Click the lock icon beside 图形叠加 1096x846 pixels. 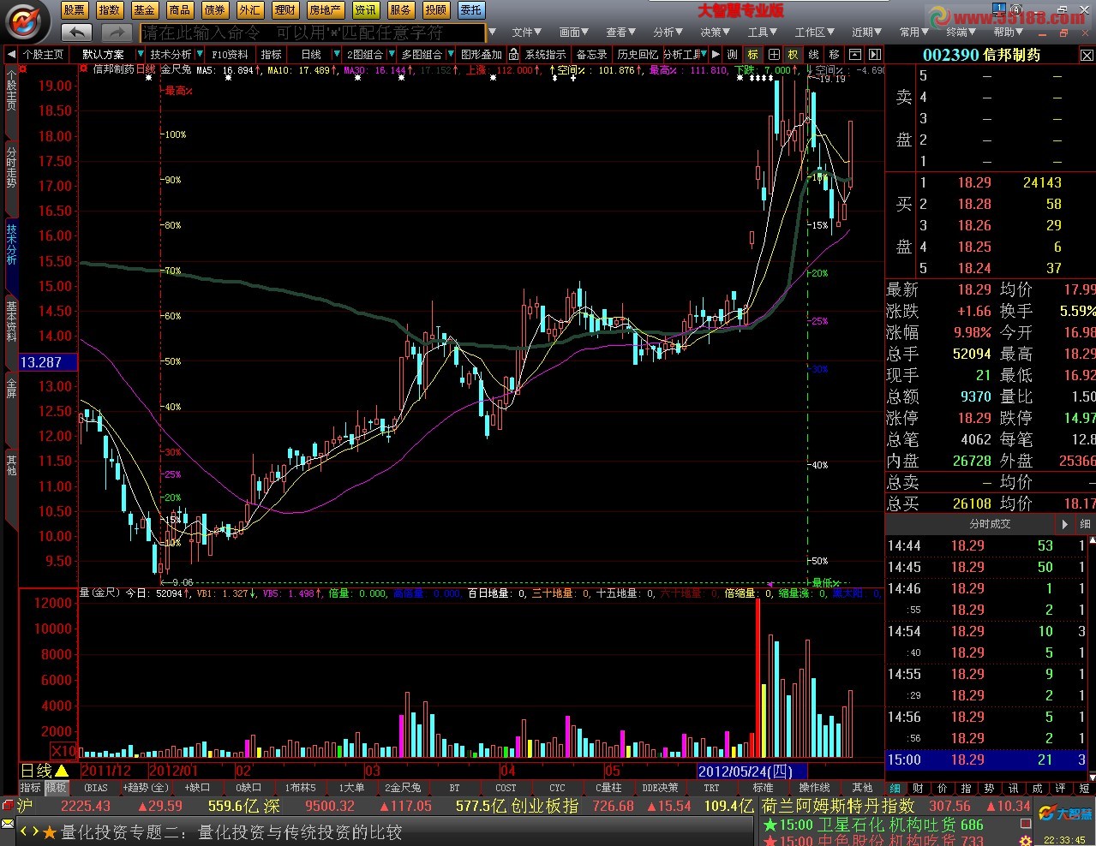[x=513, y=54]
